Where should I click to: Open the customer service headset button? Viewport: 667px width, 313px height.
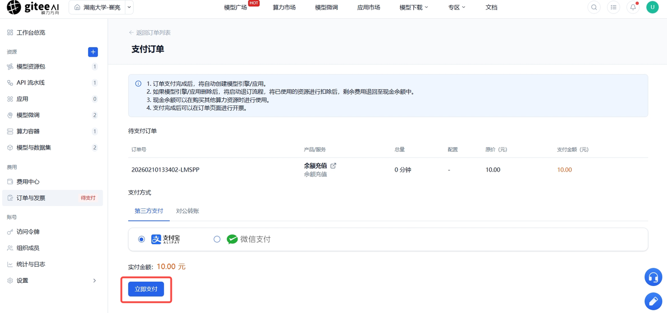point(653,277)
